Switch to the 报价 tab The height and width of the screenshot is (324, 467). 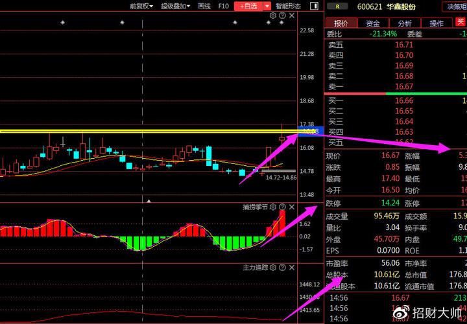(341, 23)
